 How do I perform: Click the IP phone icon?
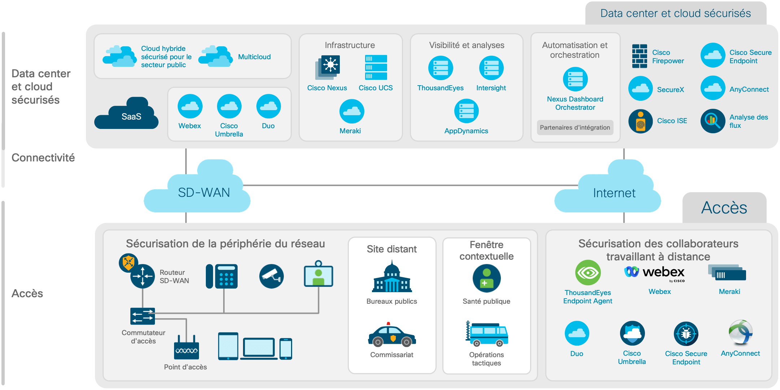(222, 276)
